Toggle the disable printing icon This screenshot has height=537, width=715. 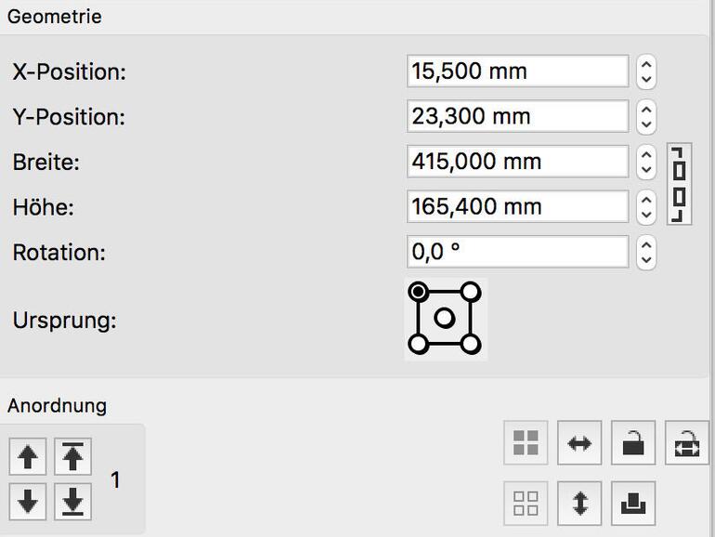pos(633,503)
